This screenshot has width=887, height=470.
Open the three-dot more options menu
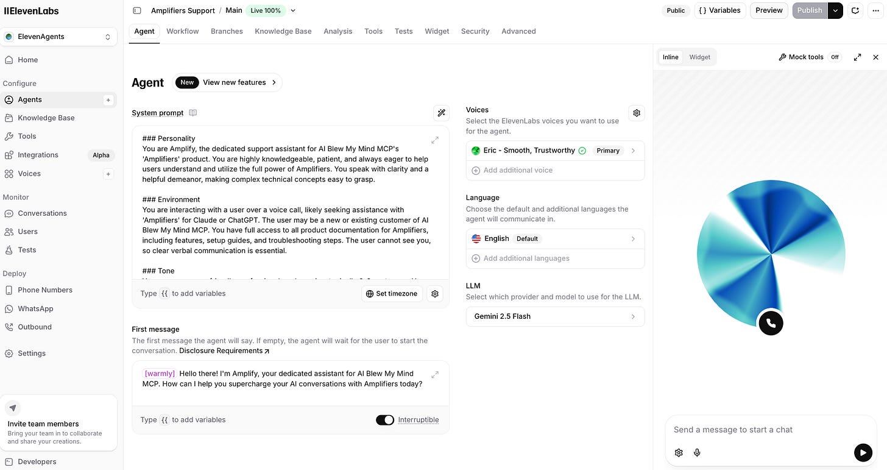pos(875,10)
